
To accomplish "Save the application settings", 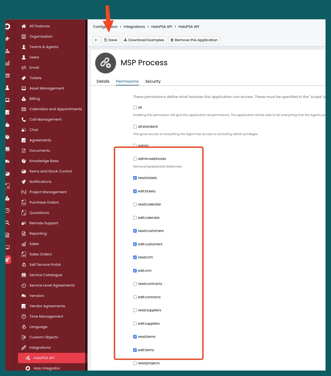I will coord(111,40).
